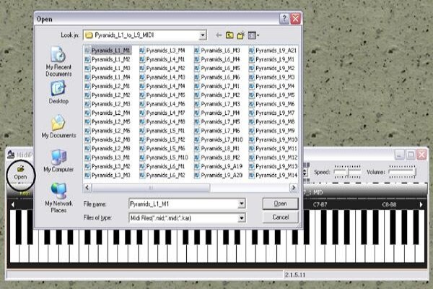Select file Pyramids_L9_A19
Screen dimensions: 433x289
tap(219, 166)
